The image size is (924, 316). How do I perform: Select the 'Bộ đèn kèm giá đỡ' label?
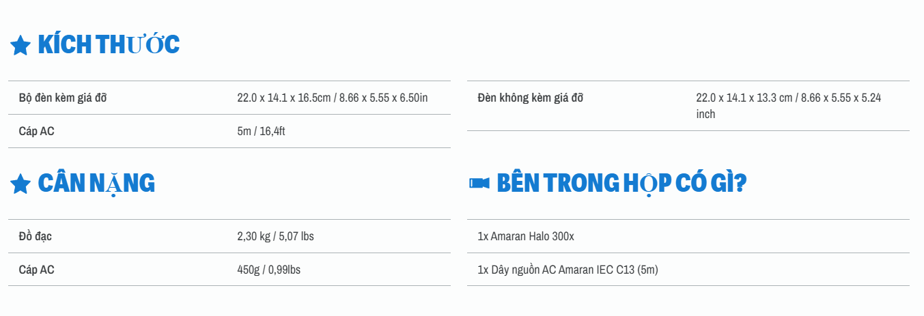coord(63,98)
